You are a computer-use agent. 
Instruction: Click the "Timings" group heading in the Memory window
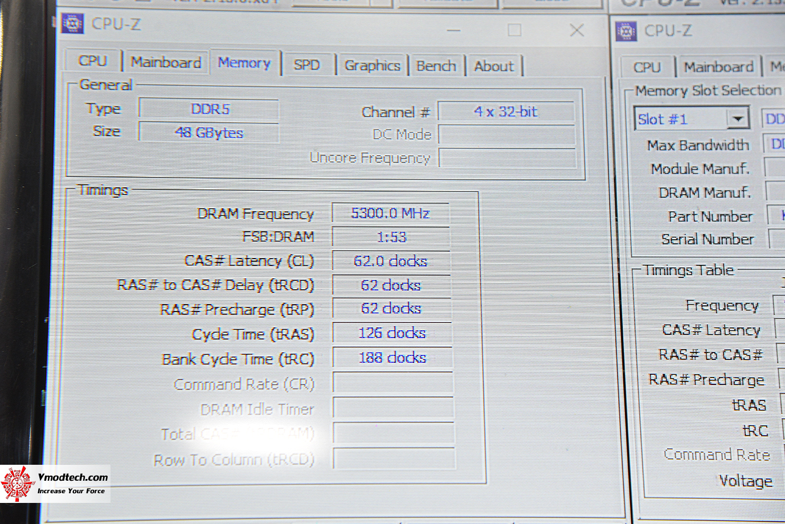103,190
